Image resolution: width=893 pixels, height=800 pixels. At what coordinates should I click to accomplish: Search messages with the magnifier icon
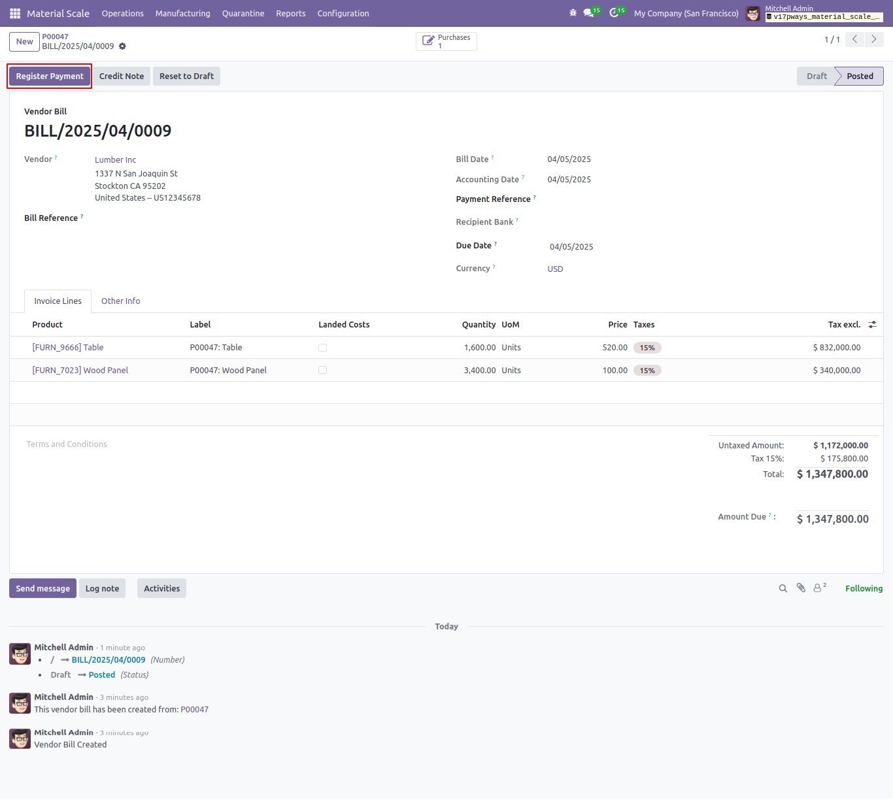(783, 588)
